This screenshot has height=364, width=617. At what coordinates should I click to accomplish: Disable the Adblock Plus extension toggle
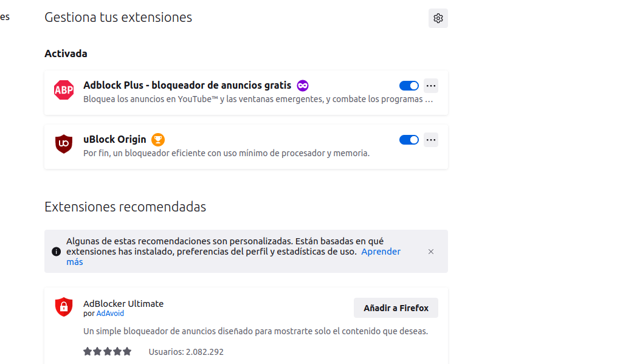pos(409,86)
